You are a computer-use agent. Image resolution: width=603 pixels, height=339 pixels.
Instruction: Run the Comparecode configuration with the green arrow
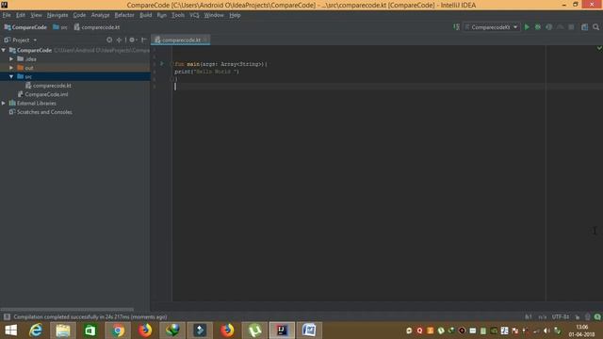click(527, 27)
